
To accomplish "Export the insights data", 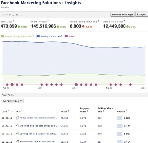I will pos(141,14).
